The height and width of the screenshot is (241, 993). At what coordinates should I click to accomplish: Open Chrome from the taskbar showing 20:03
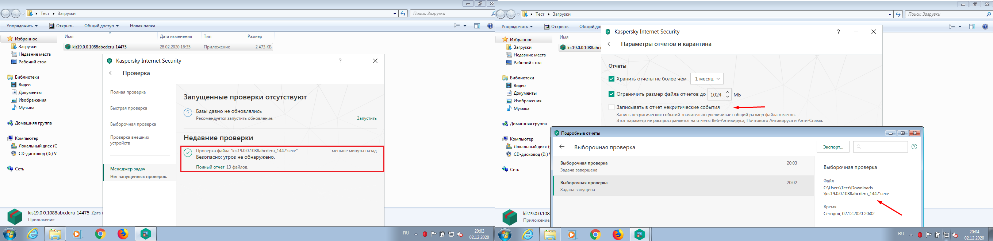pos(100,234)
